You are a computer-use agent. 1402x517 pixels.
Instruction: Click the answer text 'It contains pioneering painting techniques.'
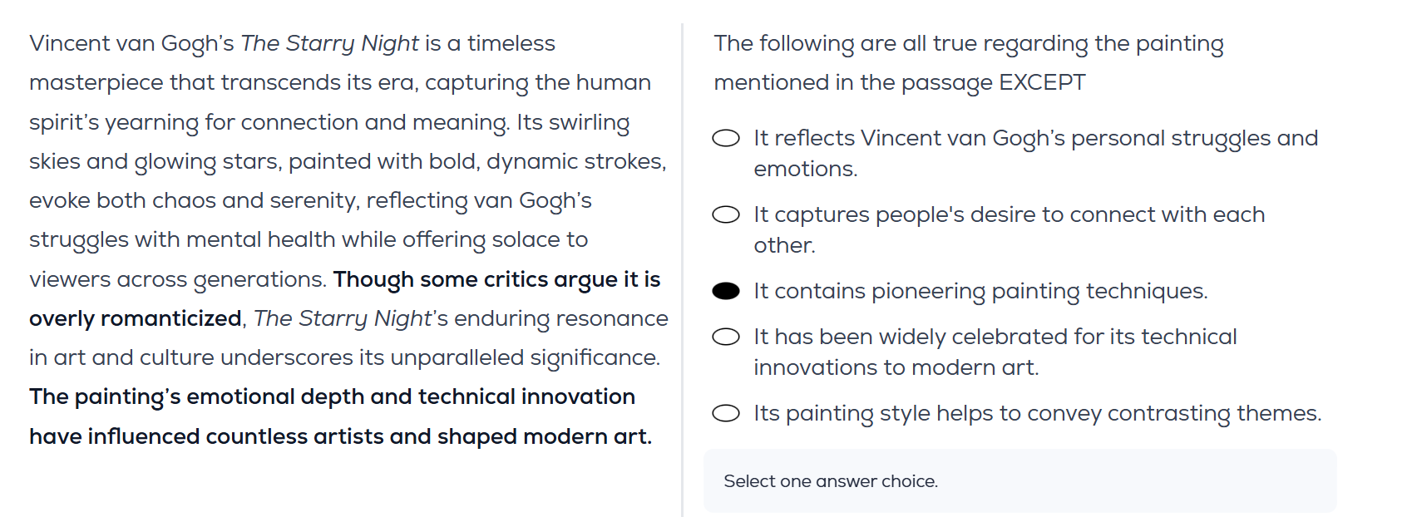pos(980,291)
